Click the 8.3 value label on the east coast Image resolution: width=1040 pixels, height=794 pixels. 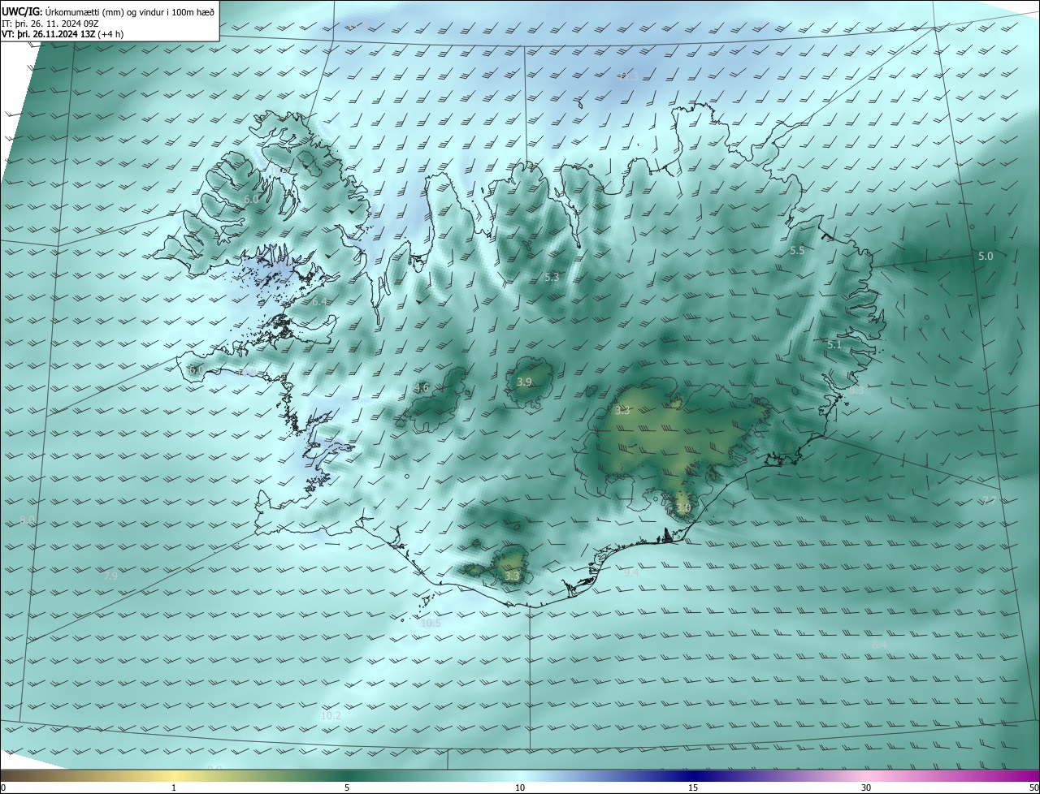pyautogui.click(x=856, y=391)
